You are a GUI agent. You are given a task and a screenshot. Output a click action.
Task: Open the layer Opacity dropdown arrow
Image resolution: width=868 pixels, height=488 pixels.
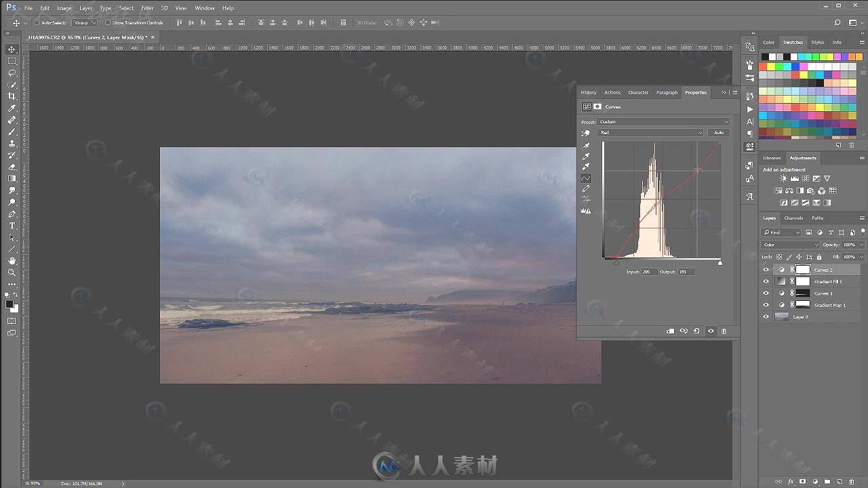[x=861, y=245]
